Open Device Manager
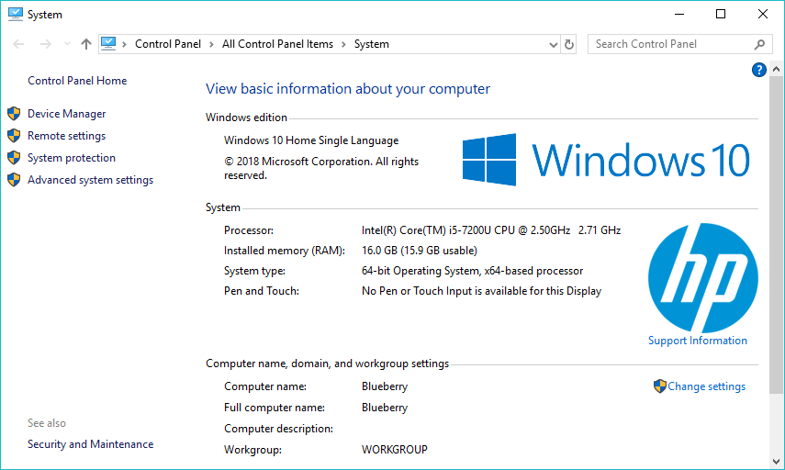Image resolution: width=785 pixels, height=470 pixels. tap(66, 114)
